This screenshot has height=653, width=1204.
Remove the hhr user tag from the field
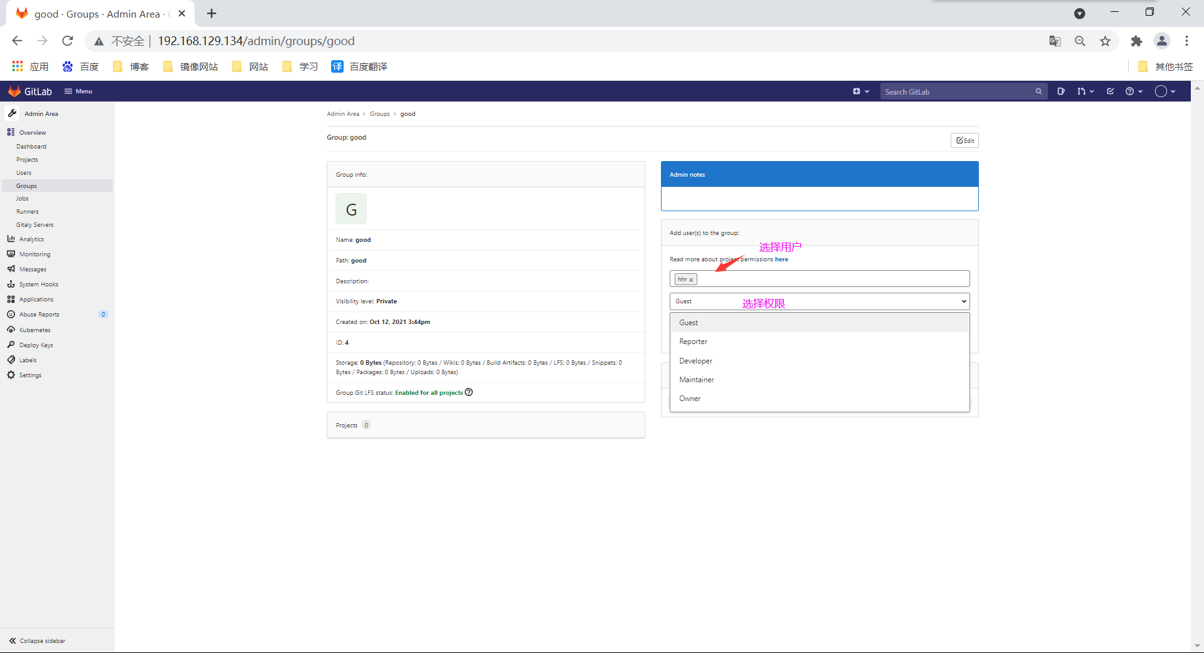point(692,279)
